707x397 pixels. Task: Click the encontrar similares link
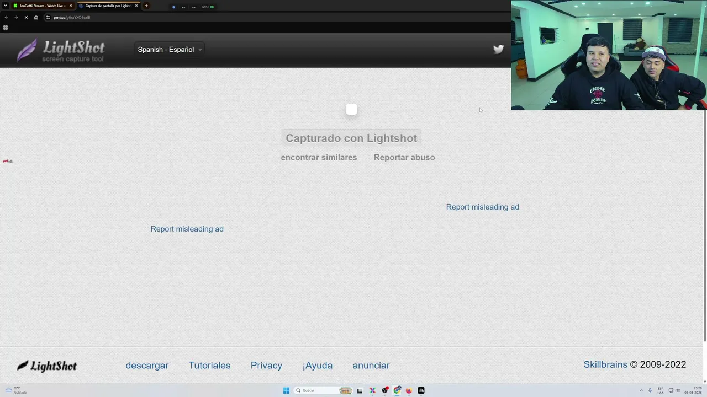319,157
